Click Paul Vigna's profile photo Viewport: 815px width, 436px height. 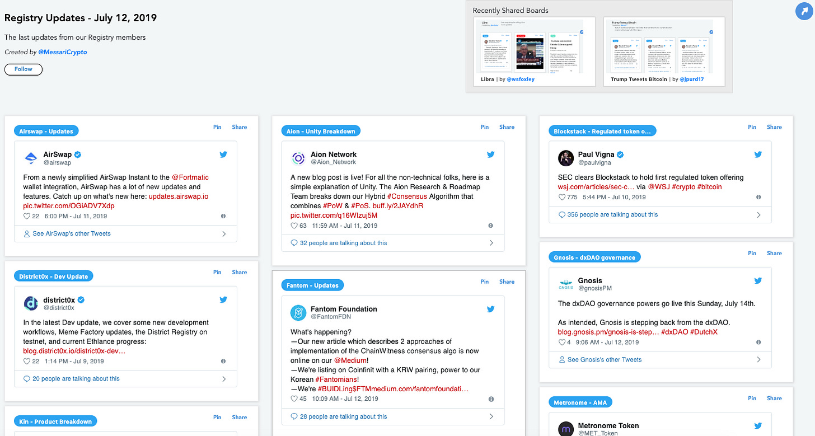point(566,158)
